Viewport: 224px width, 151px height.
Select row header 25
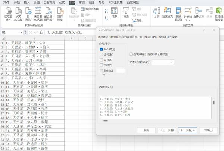coord(3,148)
